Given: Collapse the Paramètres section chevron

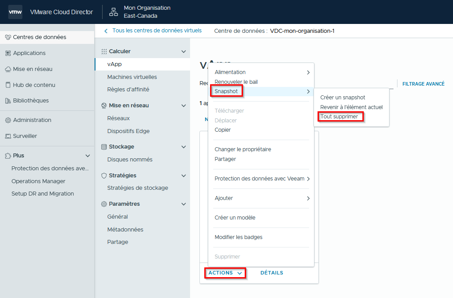Looking at the screenshot, I should click(183, 204).
